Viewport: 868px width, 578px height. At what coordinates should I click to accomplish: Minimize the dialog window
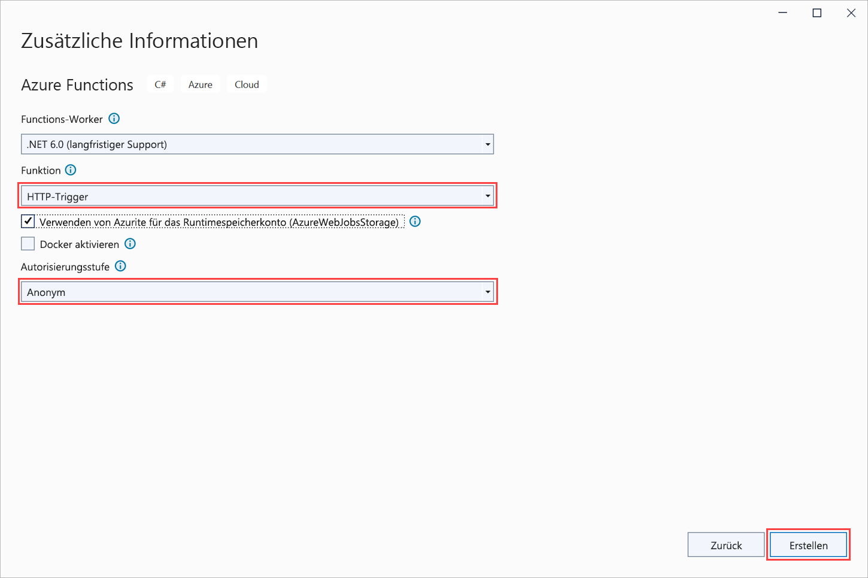782,13
